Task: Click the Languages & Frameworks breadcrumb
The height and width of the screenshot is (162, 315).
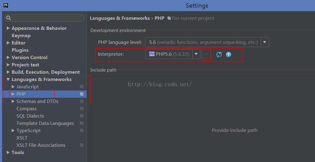Action: click(120, 18)
